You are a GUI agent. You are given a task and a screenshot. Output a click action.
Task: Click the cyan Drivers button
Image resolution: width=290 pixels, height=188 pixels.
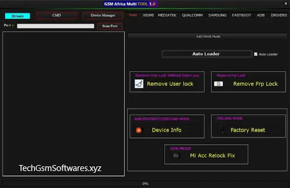click(x=18, y=16)
